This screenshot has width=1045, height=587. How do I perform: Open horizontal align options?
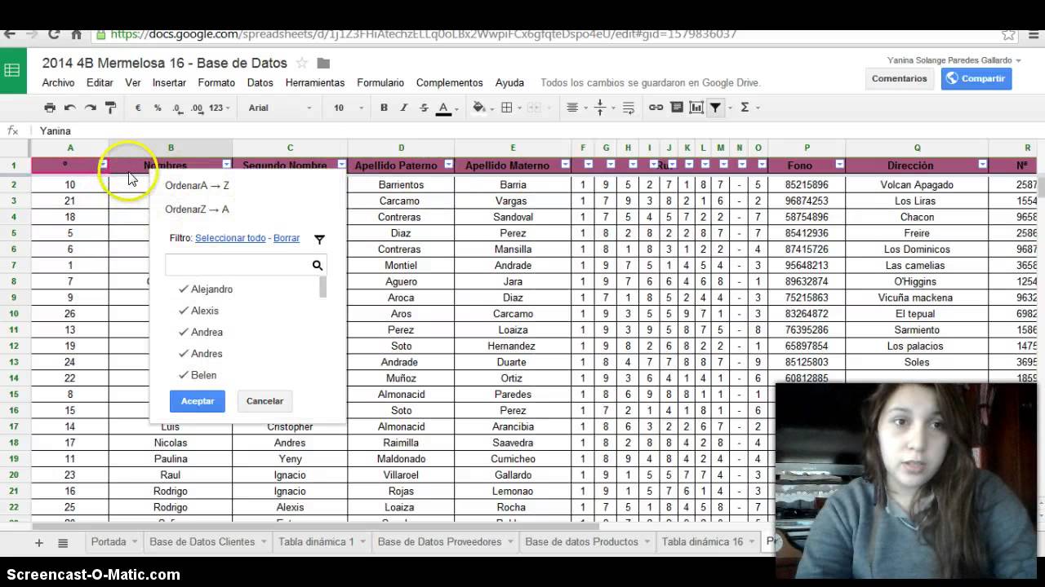click(572, 108)
